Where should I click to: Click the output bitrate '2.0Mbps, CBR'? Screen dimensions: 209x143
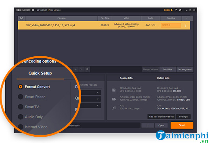[183, 100]
